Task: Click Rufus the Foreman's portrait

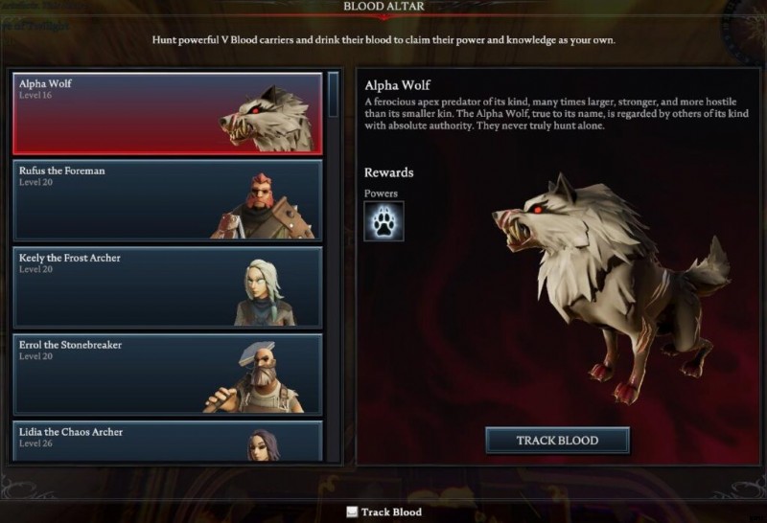Action: click(x=264, y=205)
